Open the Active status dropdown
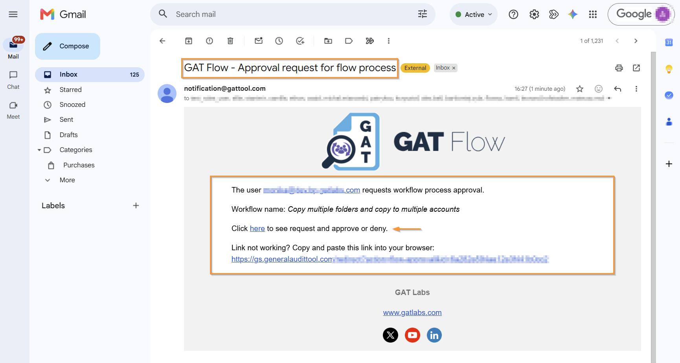 tap(474, 15)
